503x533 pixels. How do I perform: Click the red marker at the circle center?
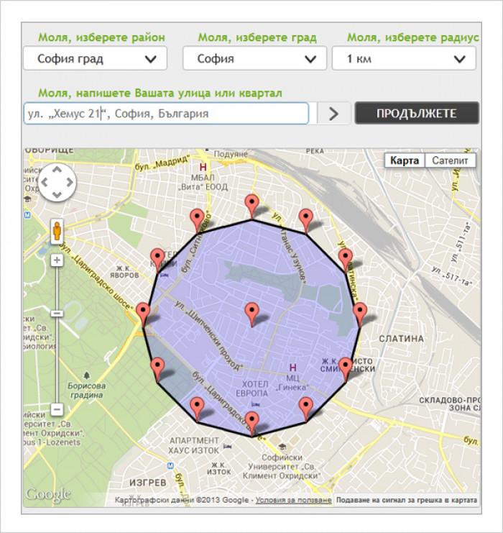(251, 313)
